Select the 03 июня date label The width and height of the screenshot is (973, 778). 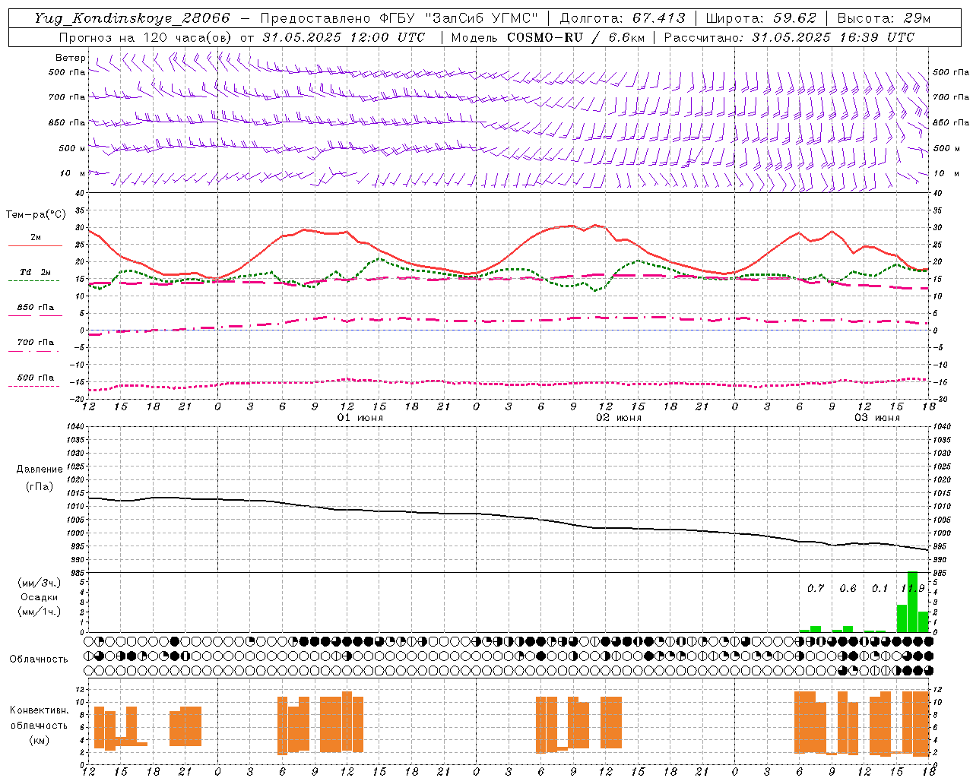(x=877, y=418)
